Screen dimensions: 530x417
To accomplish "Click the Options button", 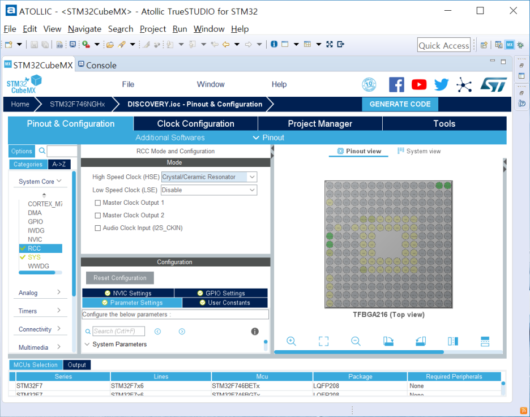I will click(22, 151).
